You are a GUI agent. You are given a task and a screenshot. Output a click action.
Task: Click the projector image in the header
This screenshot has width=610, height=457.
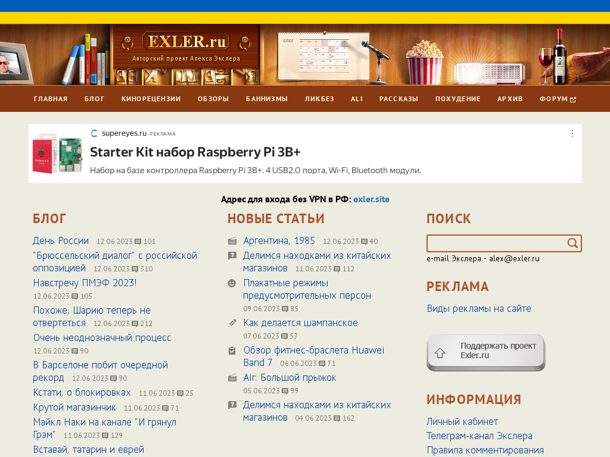coord(490,73)
